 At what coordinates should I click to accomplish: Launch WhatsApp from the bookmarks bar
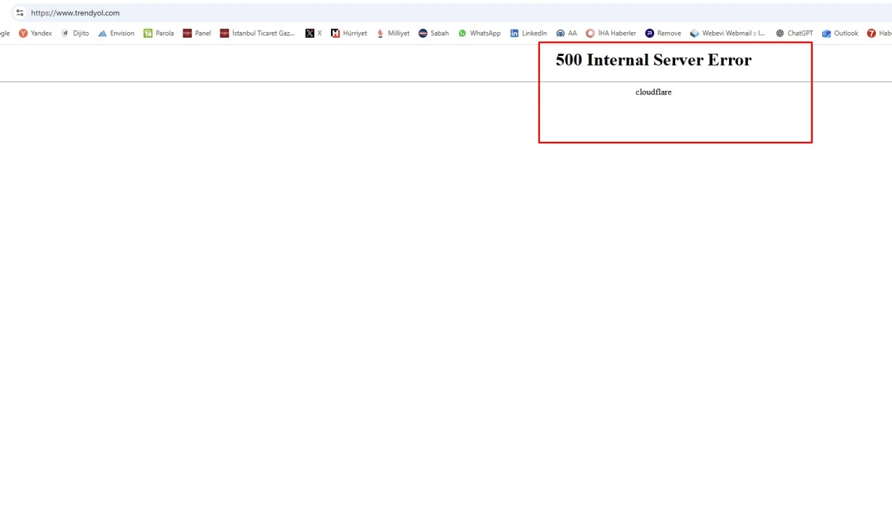(479, 33)
